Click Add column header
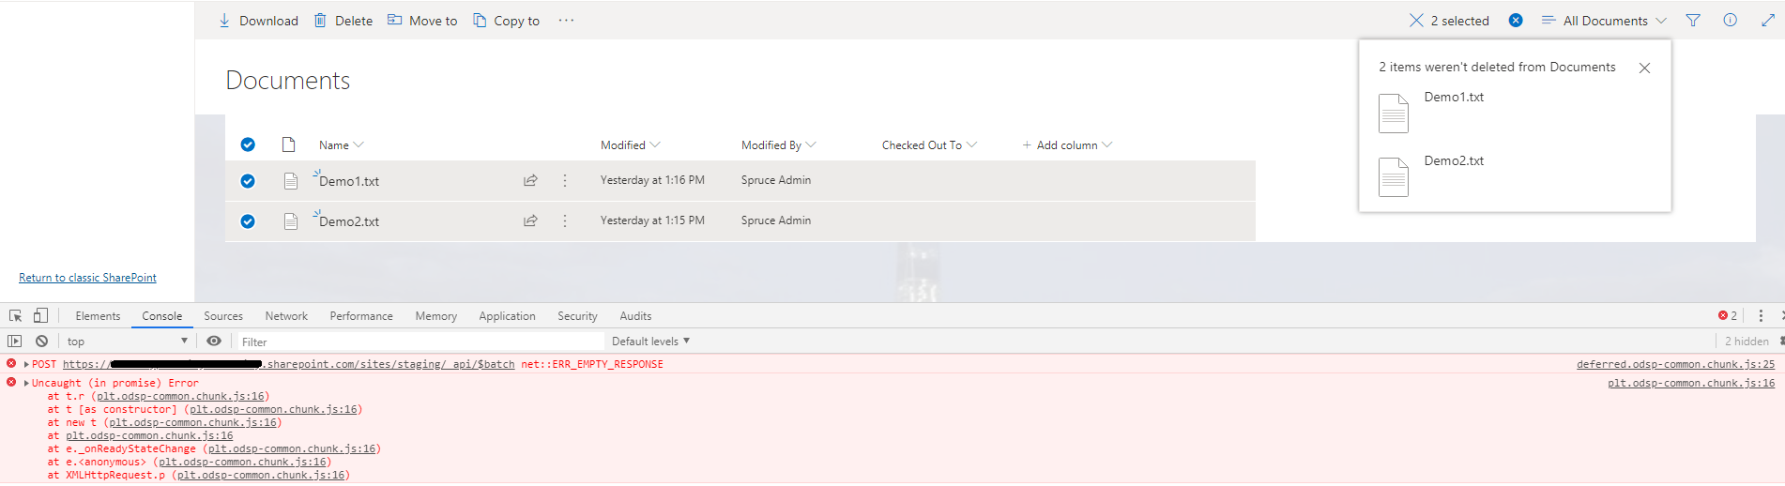Screen dimensions: 1785x486 (x=1067, y=145)
